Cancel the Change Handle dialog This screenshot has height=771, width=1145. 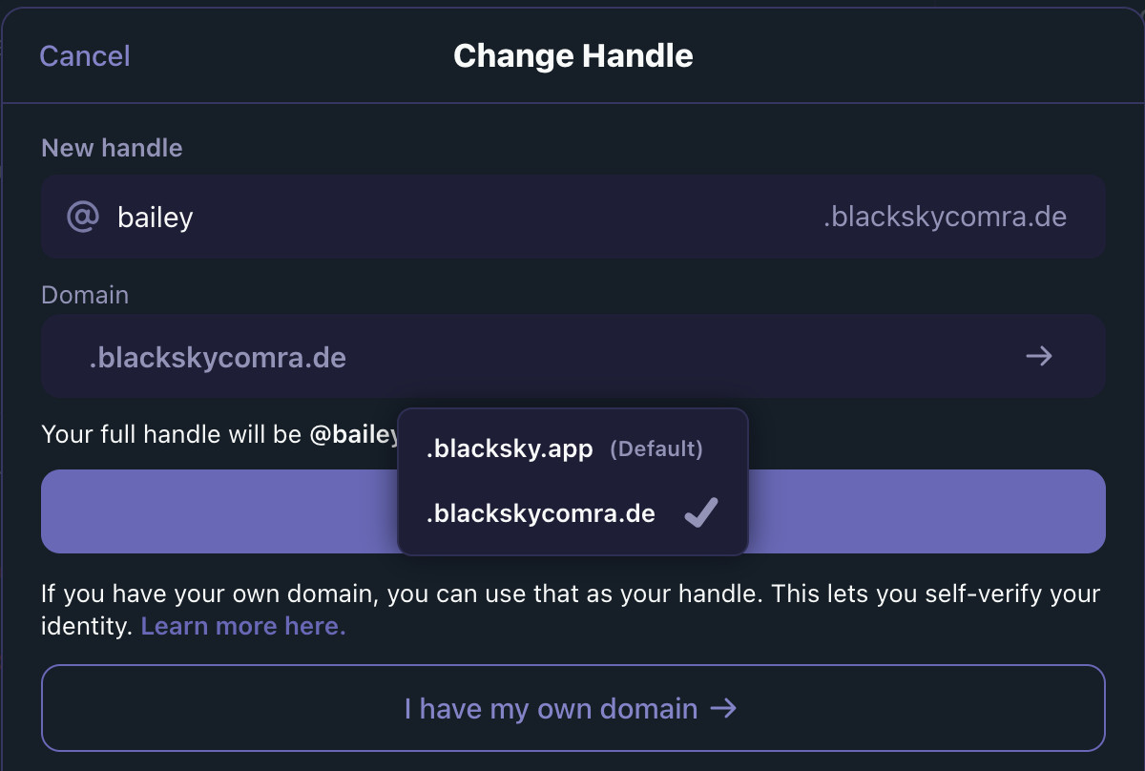click(x=84, y=56)
